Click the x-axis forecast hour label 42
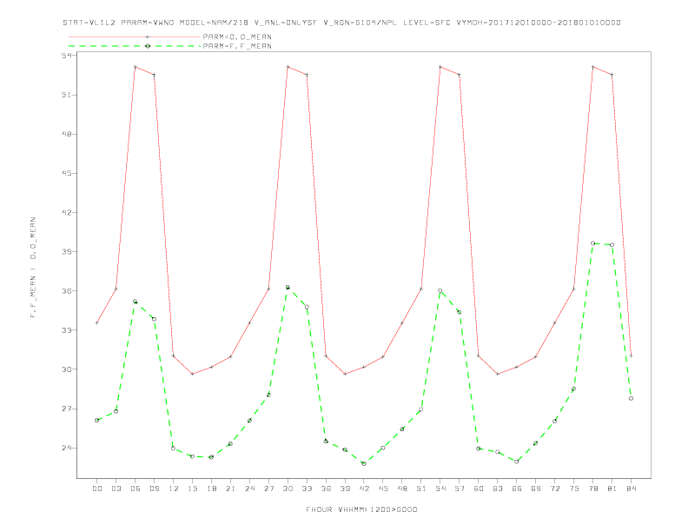Viewport: 688px width, 532px height. click(x=364, y=489)
